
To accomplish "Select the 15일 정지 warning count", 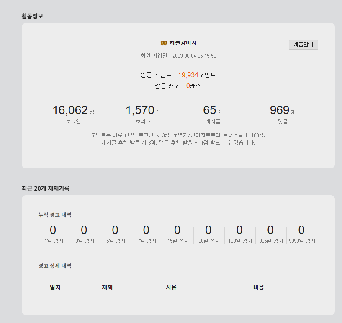I will coord(177,230).
